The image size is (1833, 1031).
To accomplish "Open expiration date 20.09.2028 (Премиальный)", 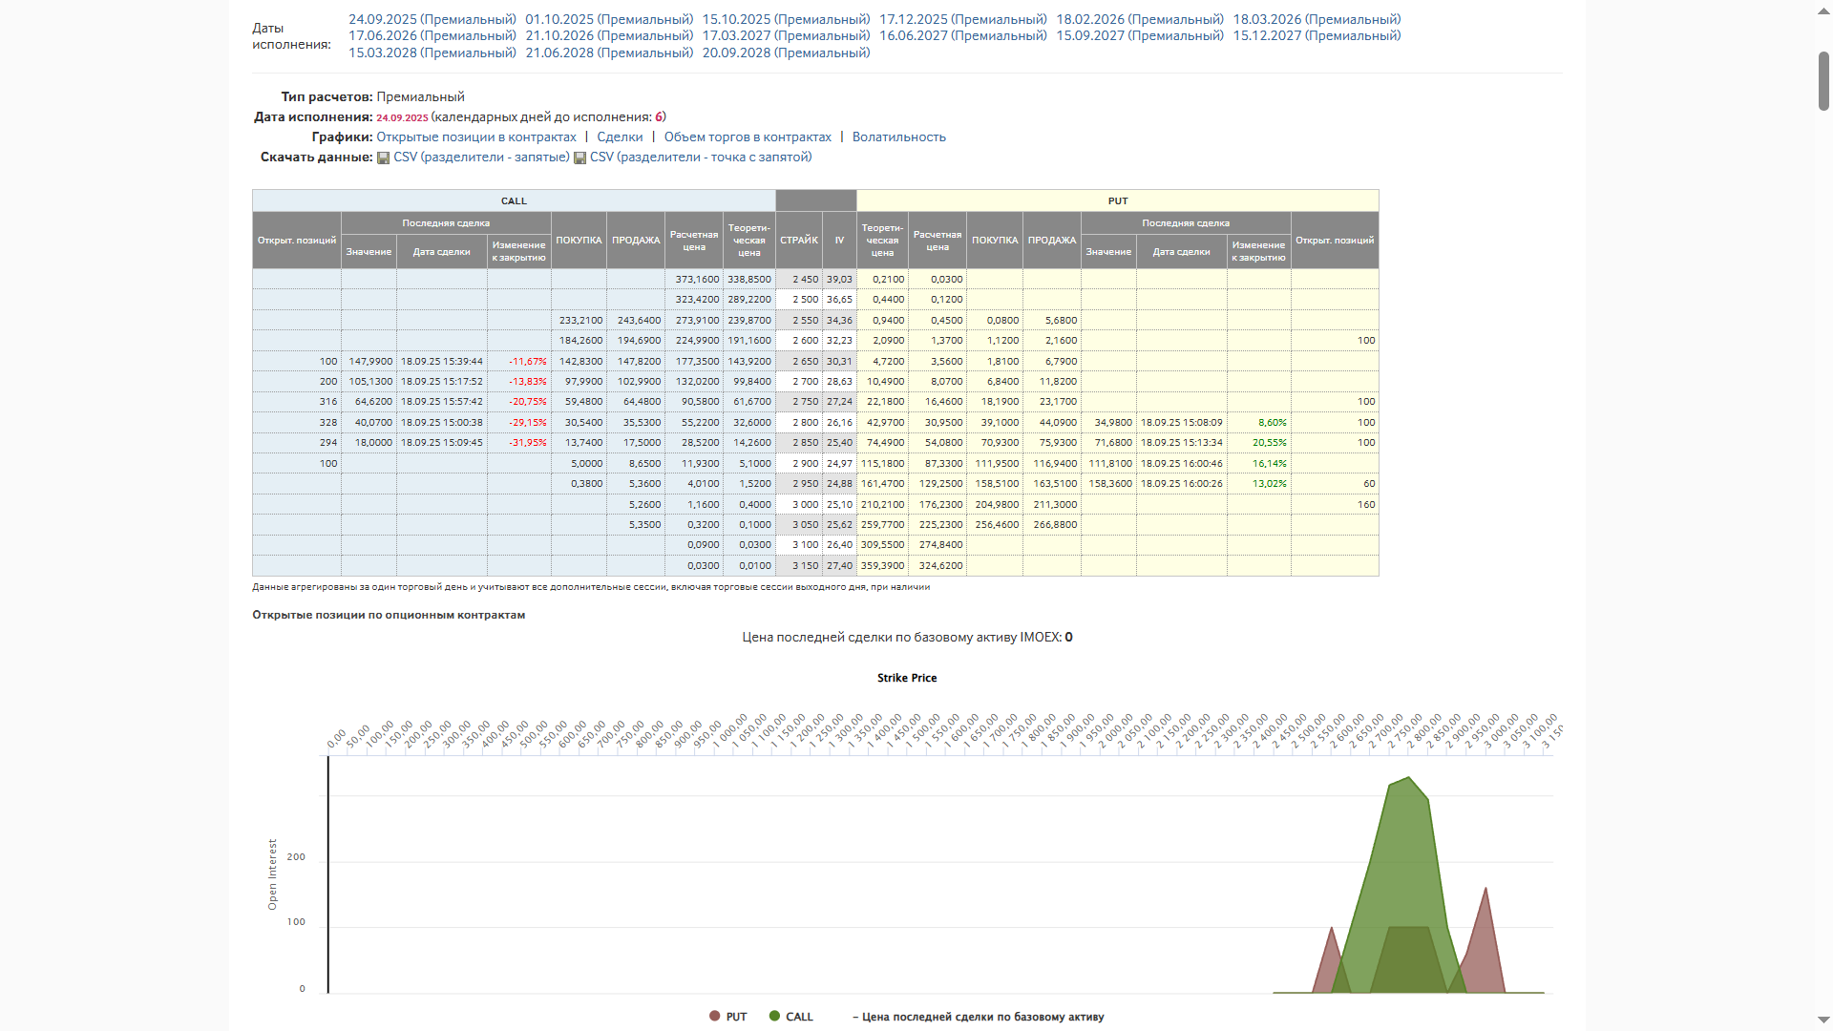I will click(x=787, y=53).
